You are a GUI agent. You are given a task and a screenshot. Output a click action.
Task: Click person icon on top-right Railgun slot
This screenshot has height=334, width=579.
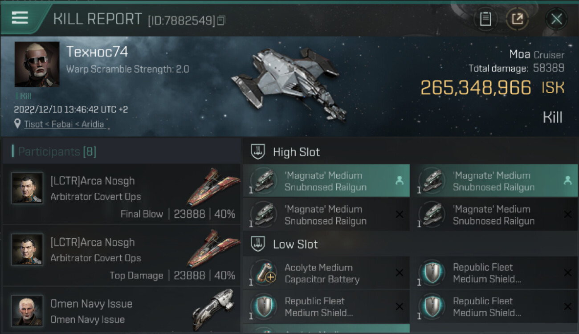click(567, 180)
